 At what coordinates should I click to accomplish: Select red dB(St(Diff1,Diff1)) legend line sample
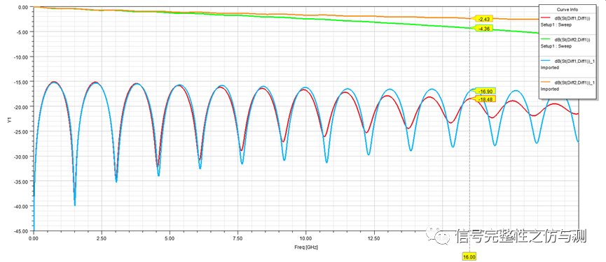tap(546, 18)
